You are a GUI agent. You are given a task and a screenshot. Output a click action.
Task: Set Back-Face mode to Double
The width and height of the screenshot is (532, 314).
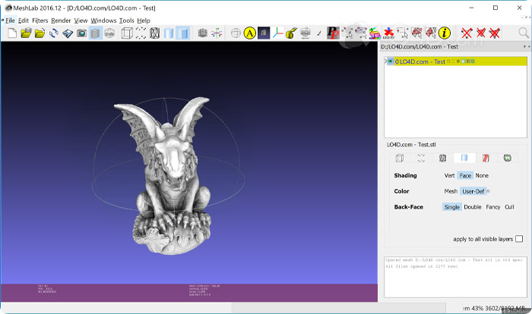[472, 206]
